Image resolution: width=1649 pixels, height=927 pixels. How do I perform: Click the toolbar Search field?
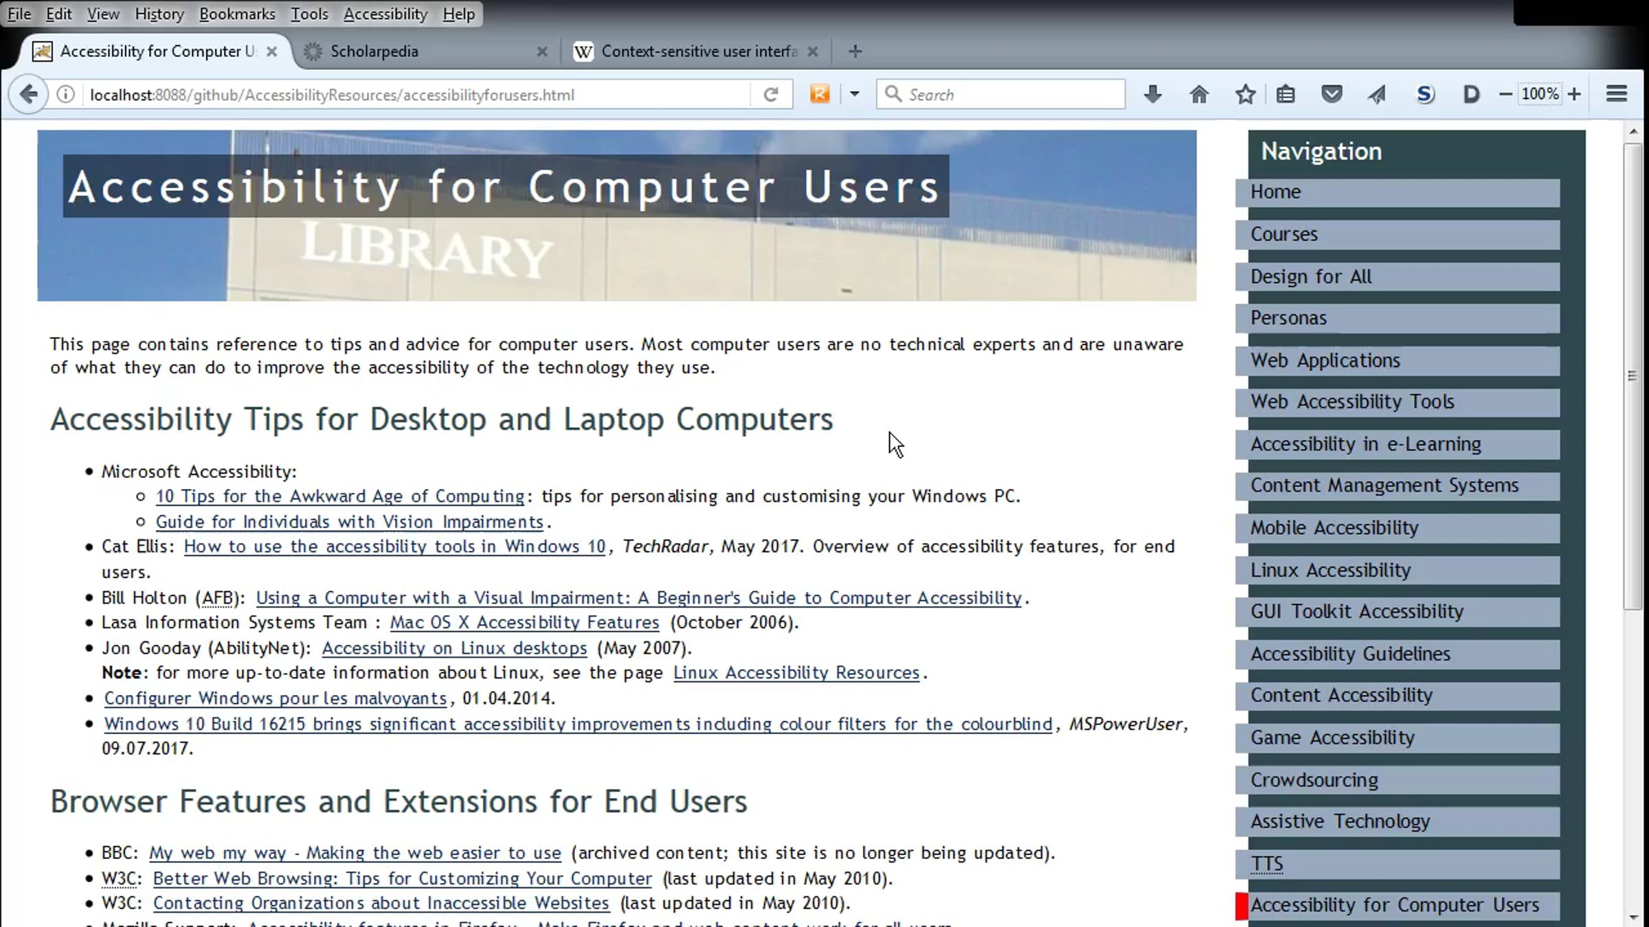point(1010,94)
